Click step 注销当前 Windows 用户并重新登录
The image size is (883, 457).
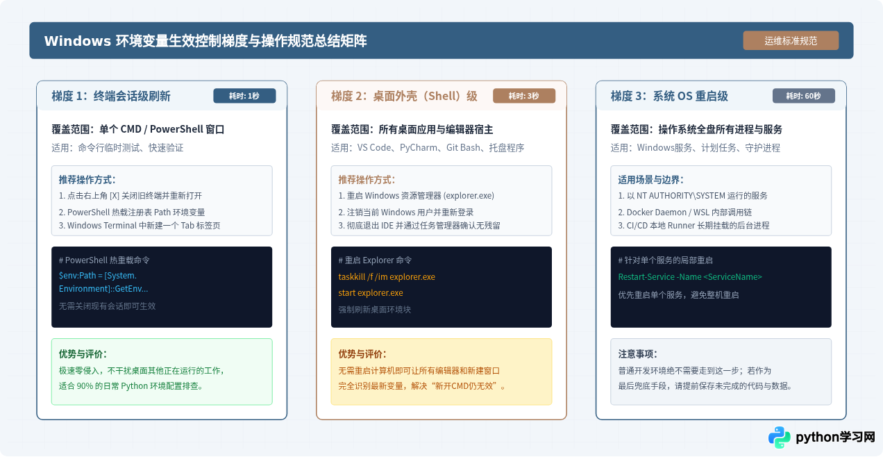tap(406, 212)
